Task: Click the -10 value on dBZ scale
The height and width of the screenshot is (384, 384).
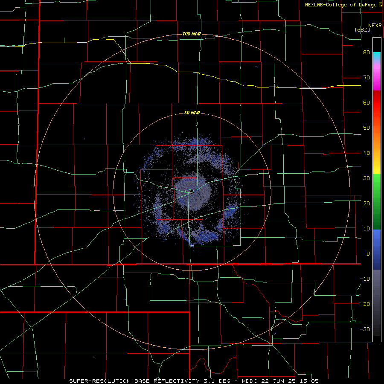Action: pyautogui.click(x=365, y=279)
